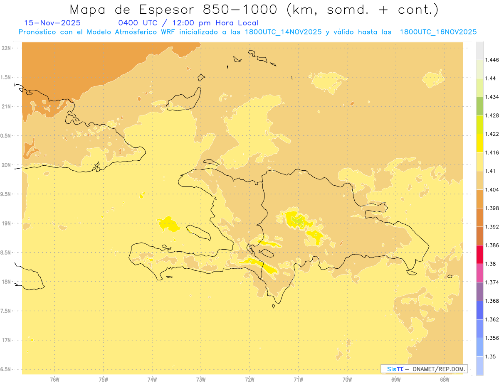This screenshot has width=499, height=385.
Task: Click the '68W' longitude label
Action: point(445,379)
